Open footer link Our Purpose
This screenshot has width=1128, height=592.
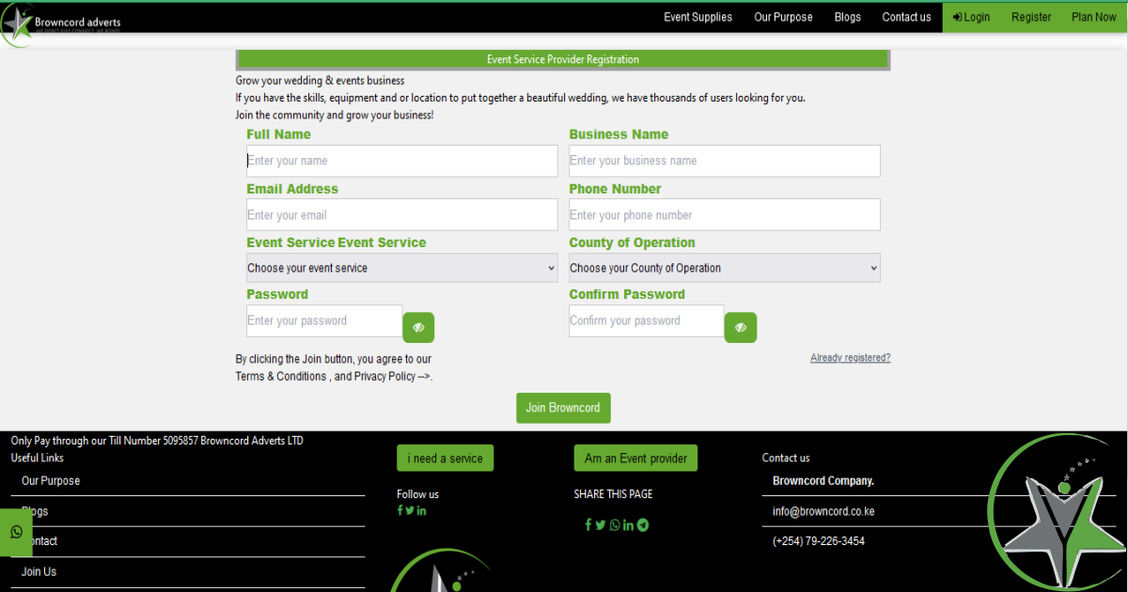pos(51,480)
